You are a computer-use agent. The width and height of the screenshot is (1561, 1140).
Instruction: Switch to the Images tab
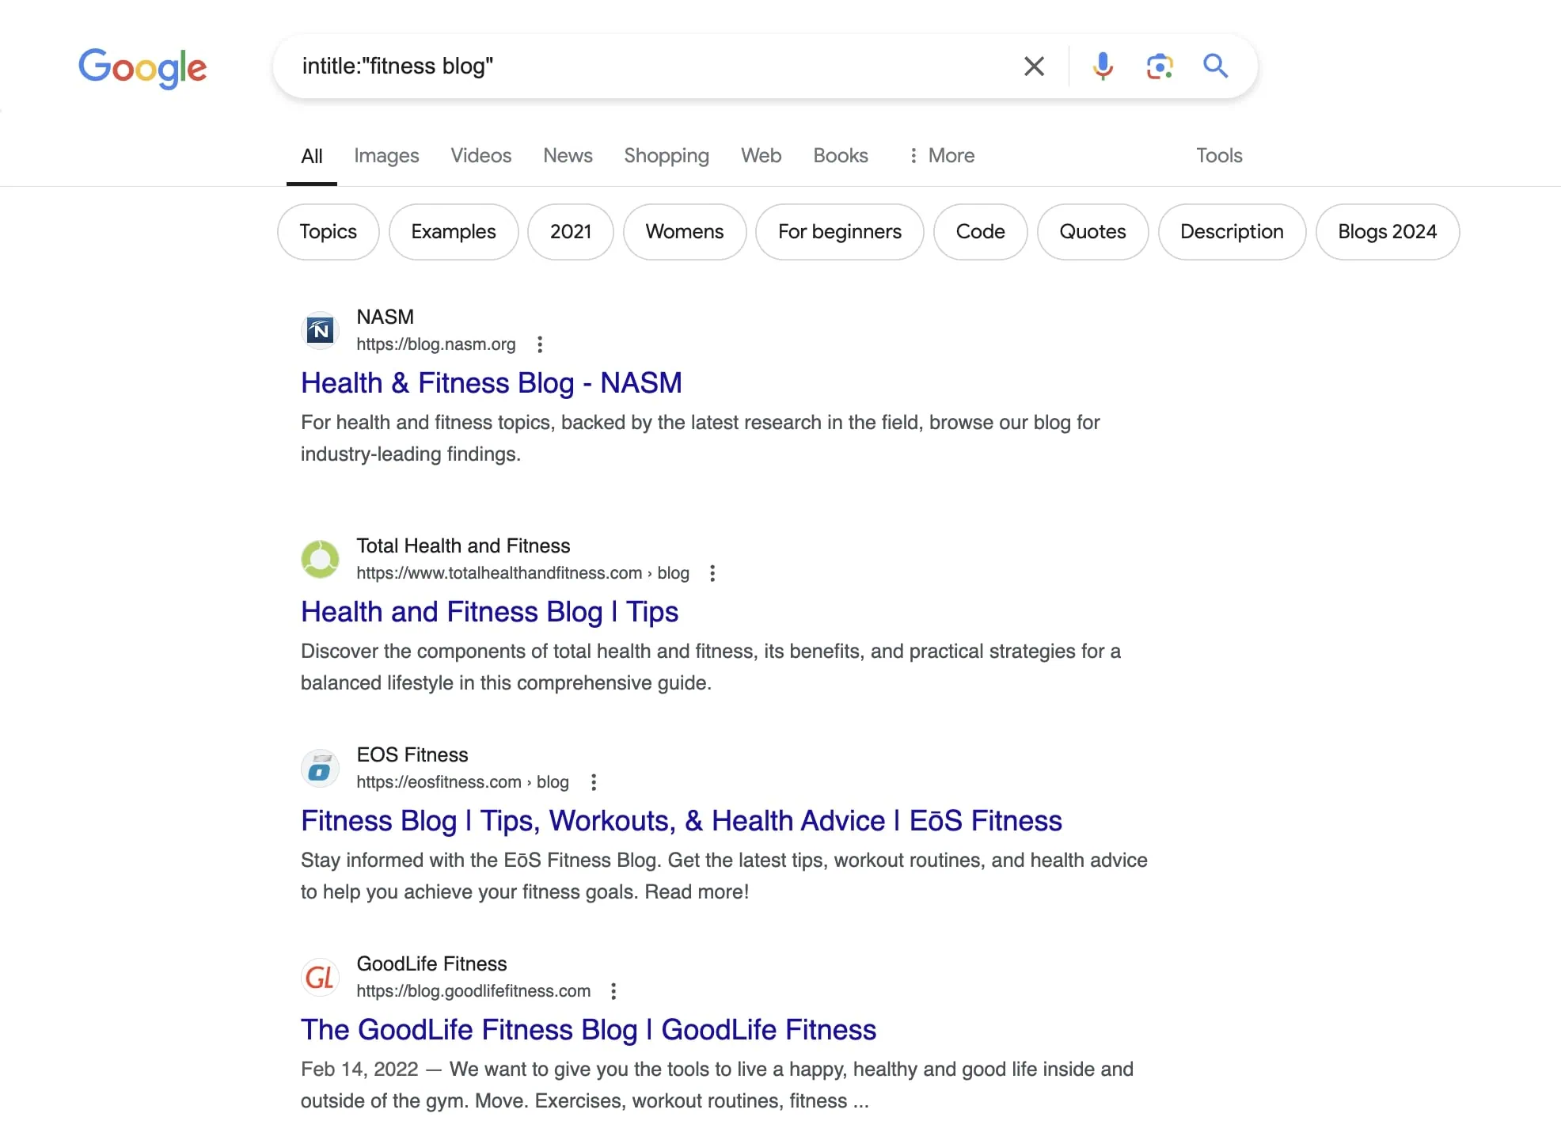coord(386,156)
